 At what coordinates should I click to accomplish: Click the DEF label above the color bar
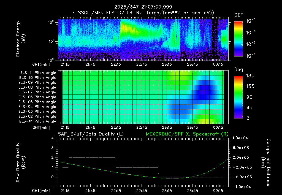[x=239, y=15]
